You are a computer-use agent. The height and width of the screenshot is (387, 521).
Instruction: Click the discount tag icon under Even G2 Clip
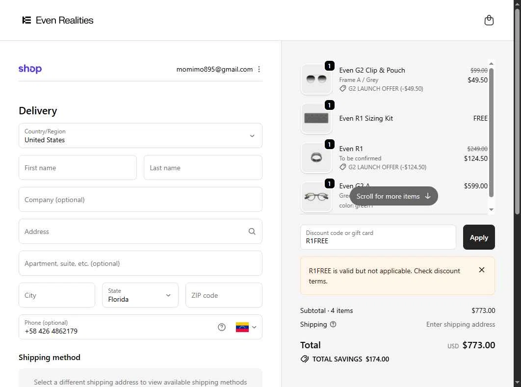[342, 88]
